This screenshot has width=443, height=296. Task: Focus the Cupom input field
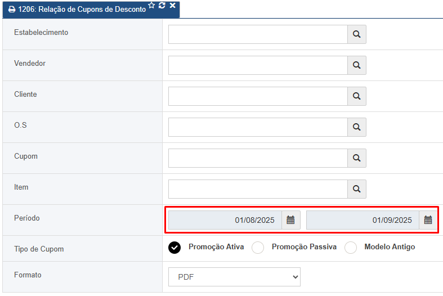click(x=258, y=158)
